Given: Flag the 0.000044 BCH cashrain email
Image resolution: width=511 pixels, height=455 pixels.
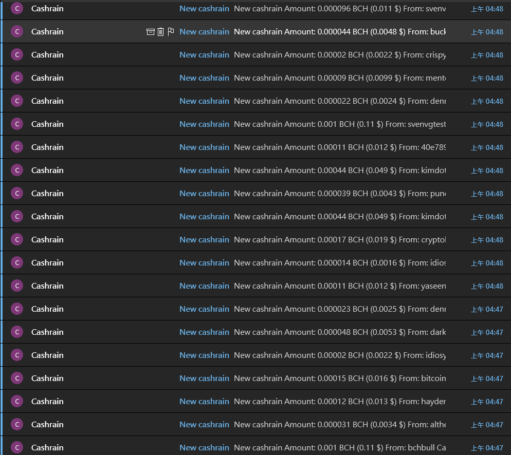Looking at the screenshot, I should (x=171, y=31).
